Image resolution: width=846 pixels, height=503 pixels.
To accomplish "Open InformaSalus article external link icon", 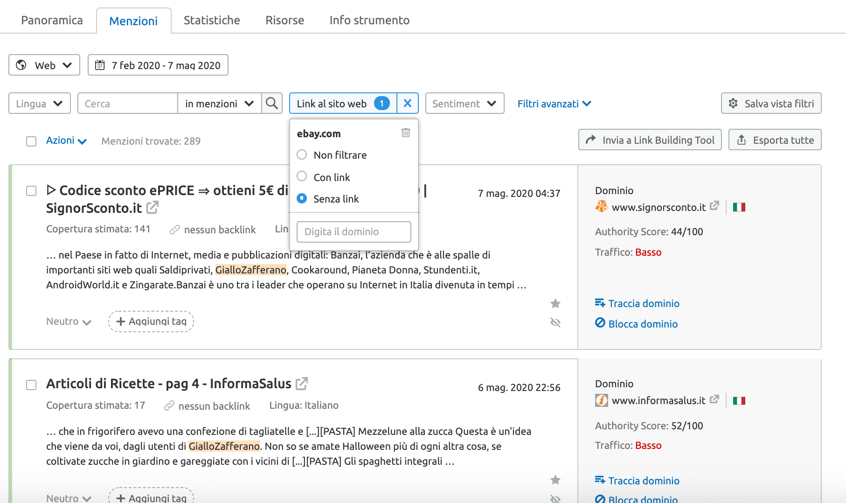I will (x=302, y=384).
